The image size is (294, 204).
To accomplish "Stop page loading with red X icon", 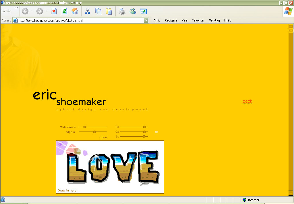I will 54,11.
